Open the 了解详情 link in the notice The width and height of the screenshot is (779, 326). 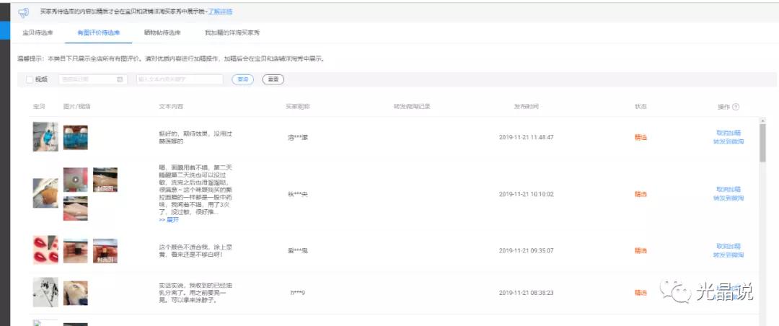[x=219, y=11]
